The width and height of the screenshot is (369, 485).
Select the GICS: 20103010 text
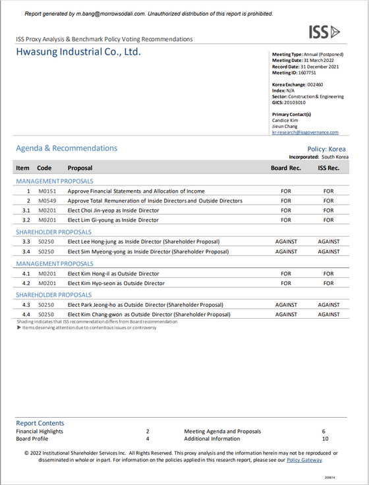point(289,102)
